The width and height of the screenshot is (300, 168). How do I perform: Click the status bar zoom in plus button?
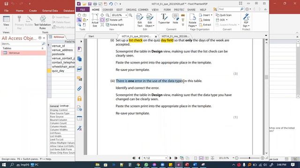[x=262, y=158]
